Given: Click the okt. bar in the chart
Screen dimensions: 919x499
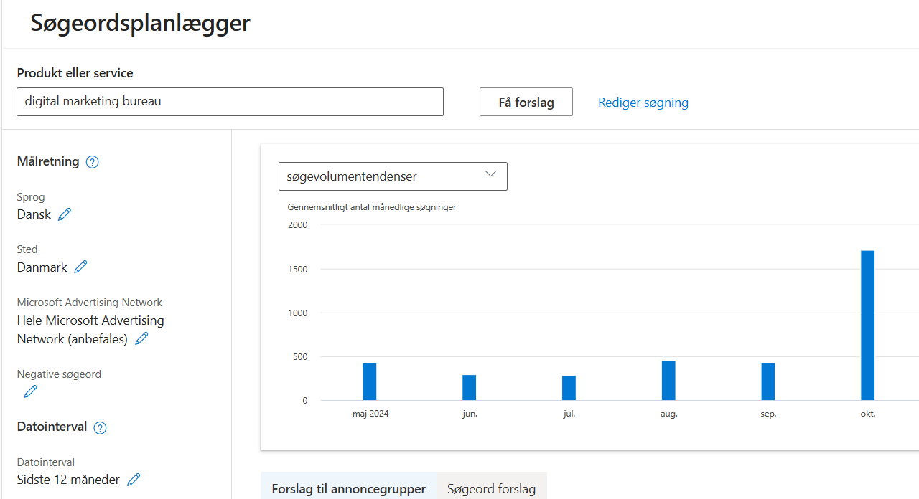Looking at the screenshot, I should click(x=867, y=325).
